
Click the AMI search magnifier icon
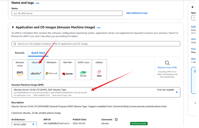(15, 44)
